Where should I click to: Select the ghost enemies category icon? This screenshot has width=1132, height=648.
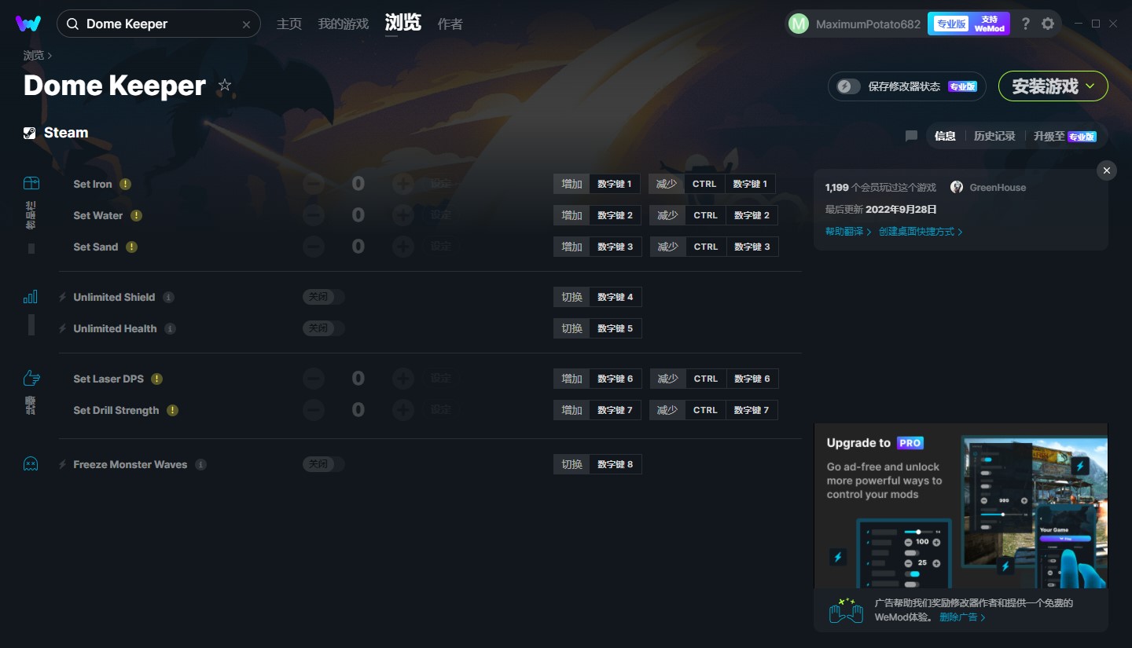[31, 464]
